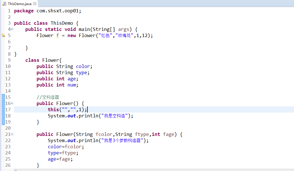Click 'Flower{' class declaration on line 9
The width and height of the screenshot is (294, 171).
click(x=52, y=60)
